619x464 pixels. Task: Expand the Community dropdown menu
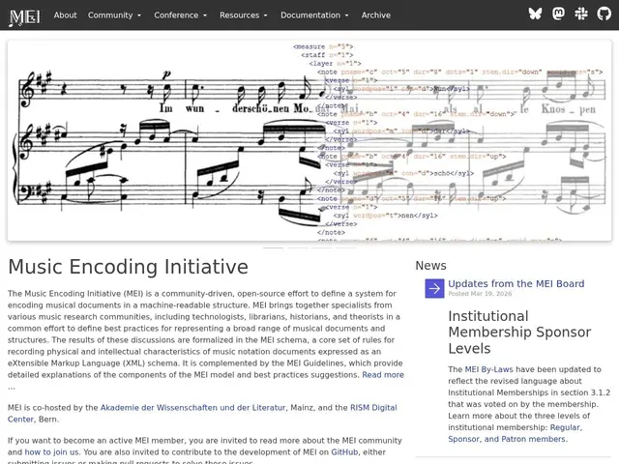[x=114, y=15]
